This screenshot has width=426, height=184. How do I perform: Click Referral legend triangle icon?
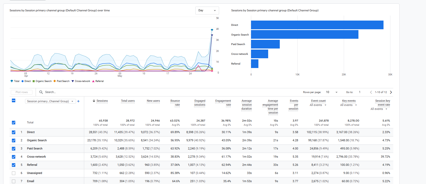pyautogui.click(x=93, y=81)
